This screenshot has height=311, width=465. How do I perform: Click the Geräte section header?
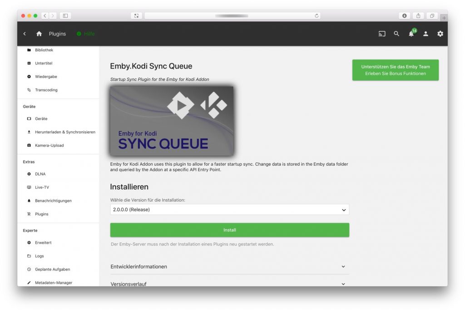click(x=29, y=106)
